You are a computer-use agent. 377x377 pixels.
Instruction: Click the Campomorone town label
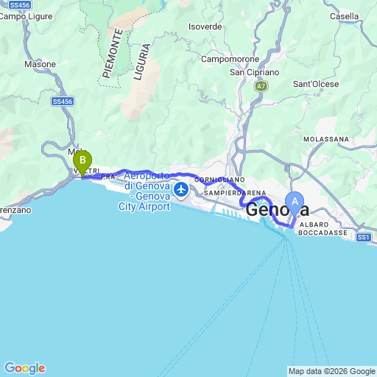[230, 59]
